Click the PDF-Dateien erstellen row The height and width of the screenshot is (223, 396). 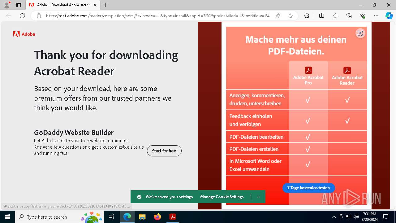click(x=296, y=149)
